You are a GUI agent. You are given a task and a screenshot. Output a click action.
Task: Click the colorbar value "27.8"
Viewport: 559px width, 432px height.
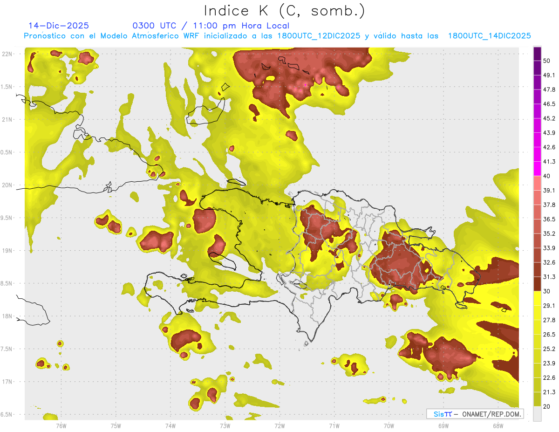click(x=549, y=320)
